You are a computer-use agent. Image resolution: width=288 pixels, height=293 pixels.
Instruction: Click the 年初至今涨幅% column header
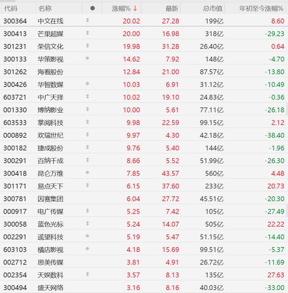tap(261, 9)
